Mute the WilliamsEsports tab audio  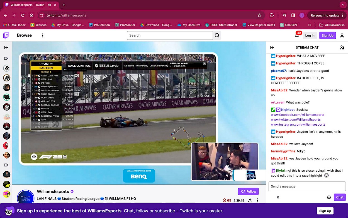point(49,5)
